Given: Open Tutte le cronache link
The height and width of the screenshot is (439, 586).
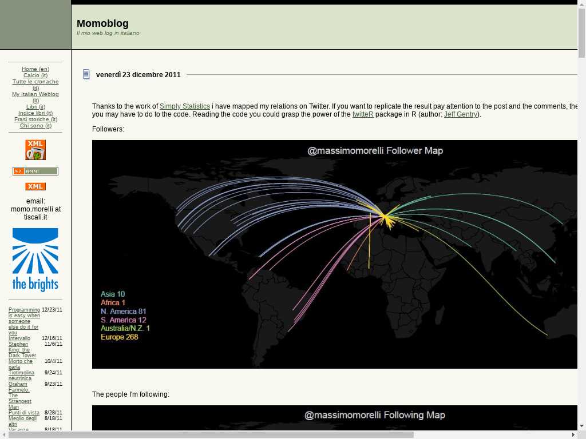Looking at the screenshot, I should 35,82.
